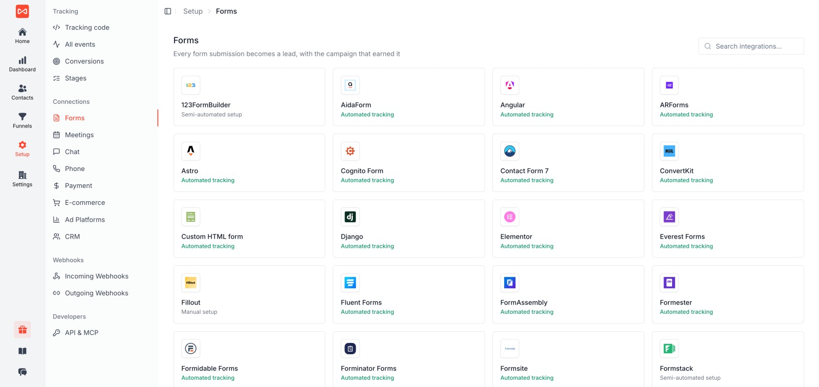Open the Forminator Forms card
Screen dimensions: 819x387
pos(408,359)
